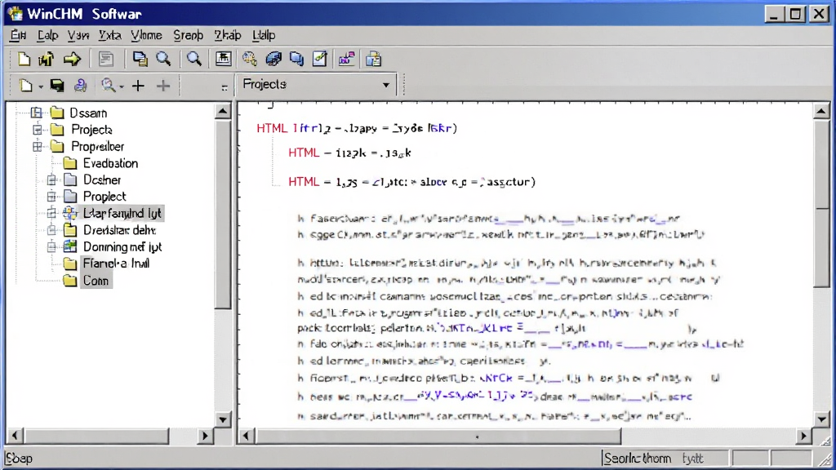
Task: Expand the Propreiber folder in tree
Action: (x=38, y=146)
